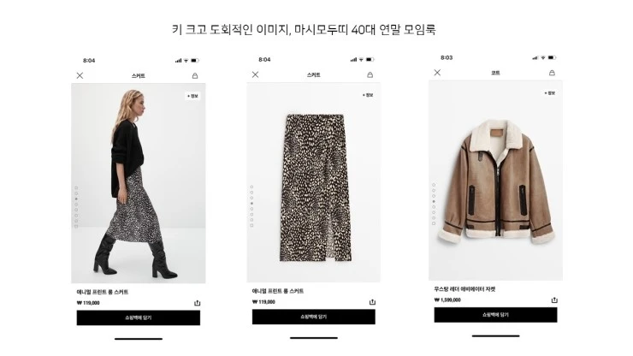Image resolution: width=633 pixels, height=356 pixels.
Task: Tap the walking model skirt photo
Action: pos(139,183)
